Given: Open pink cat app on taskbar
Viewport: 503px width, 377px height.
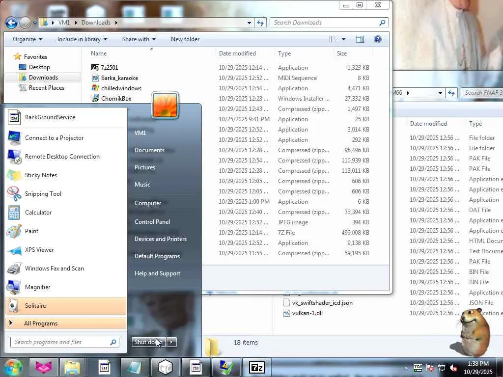Looking at the screenshot, I should point(44,367).
